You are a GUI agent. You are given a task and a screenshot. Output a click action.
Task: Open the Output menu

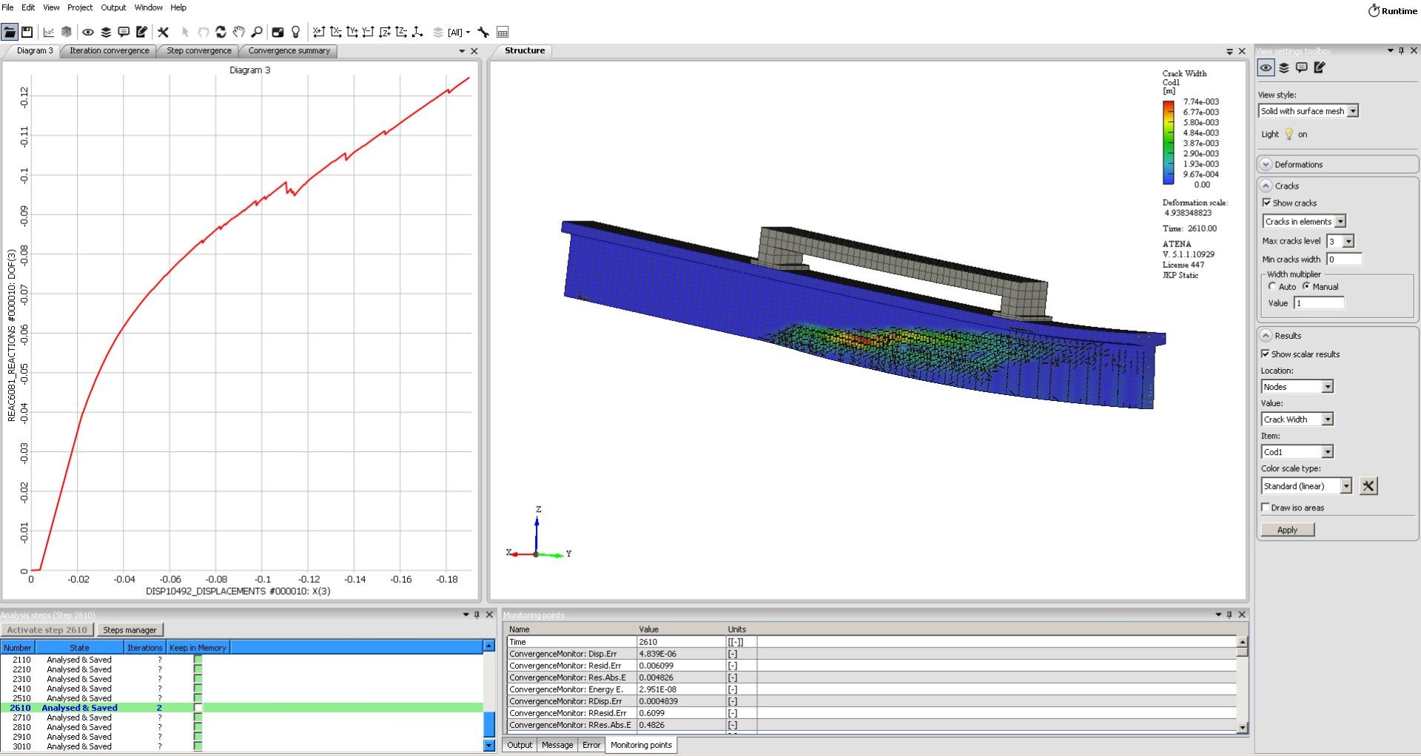pos(113,7)
